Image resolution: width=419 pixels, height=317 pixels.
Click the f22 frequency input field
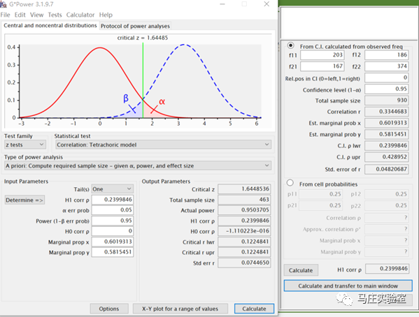(x=387, y=66)
